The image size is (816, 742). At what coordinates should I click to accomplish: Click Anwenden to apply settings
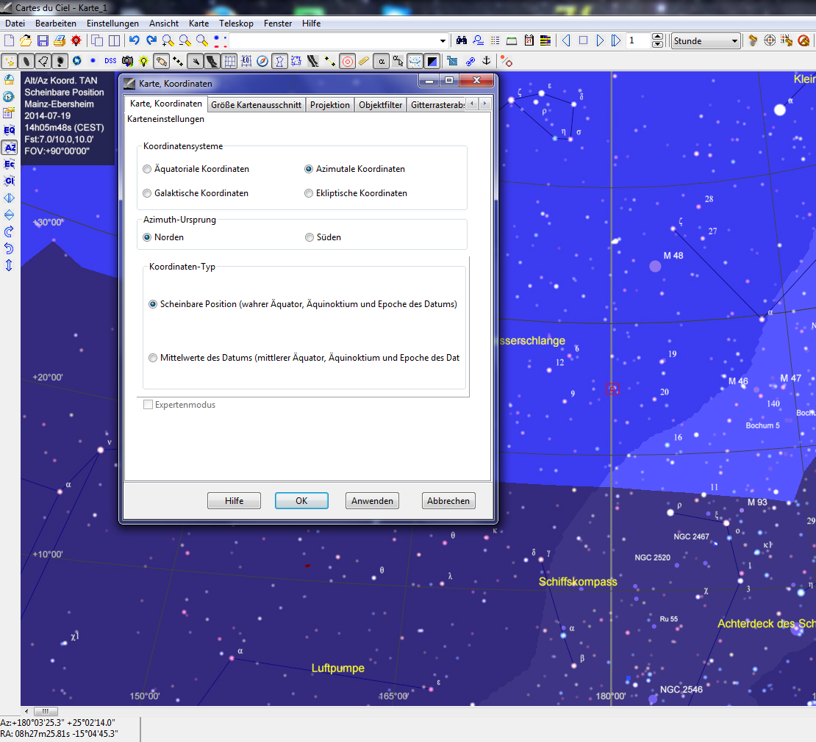point(372,501)
